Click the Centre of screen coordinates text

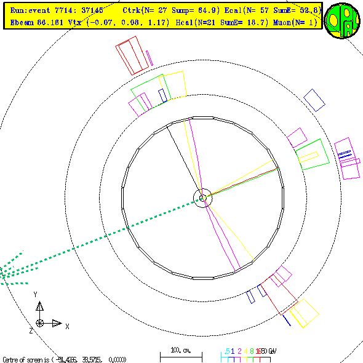point(65,360)
